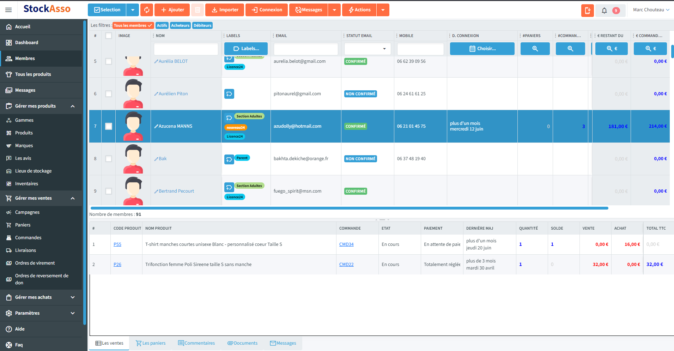Click the Tous les produits t-shirt icon

pyautogui.click(x=9, y=74)
